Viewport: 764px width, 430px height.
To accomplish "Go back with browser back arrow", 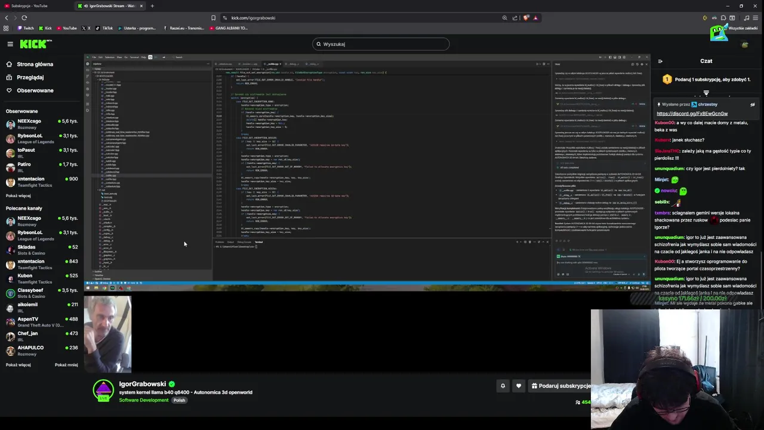I will (x=7, y=18).
